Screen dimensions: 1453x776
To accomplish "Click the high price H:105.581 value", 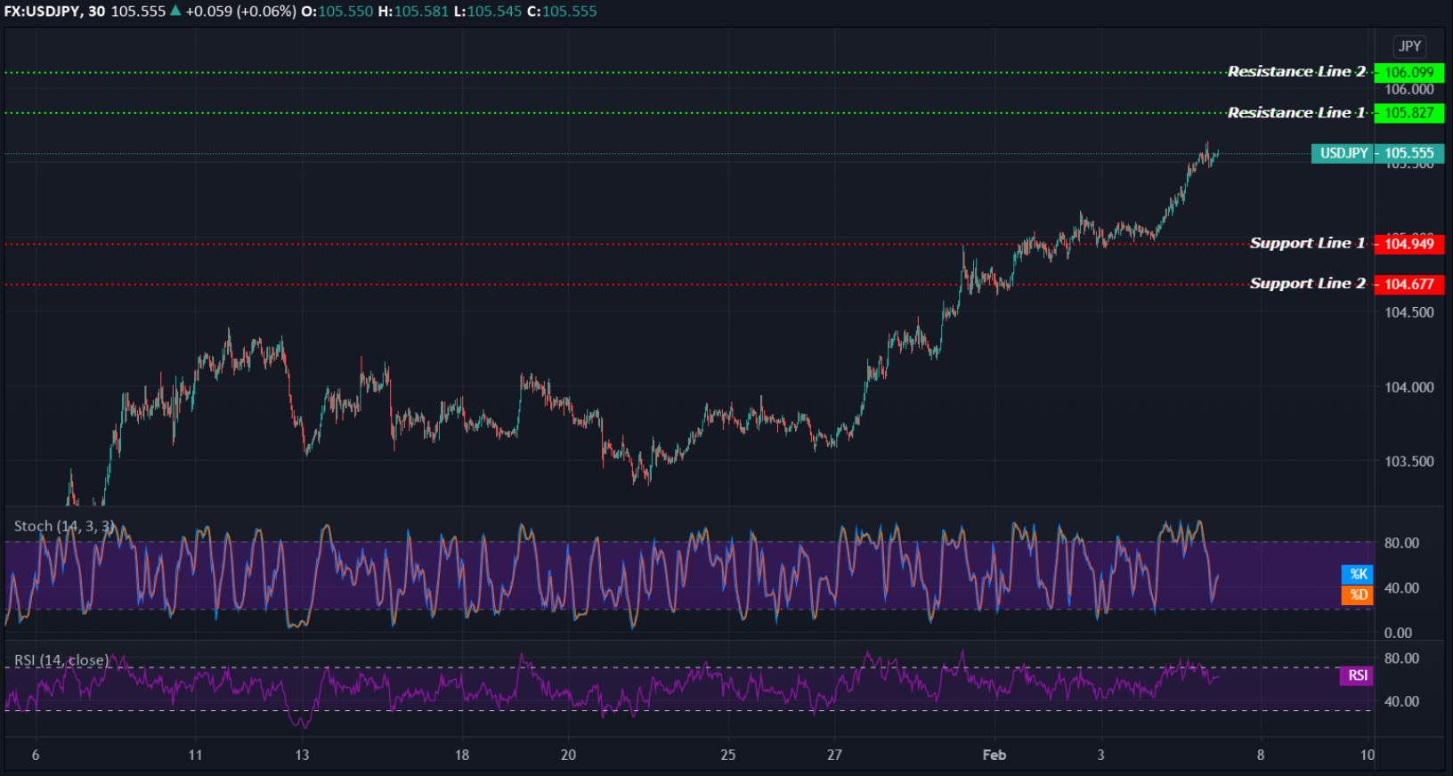I will coord(413,12).
